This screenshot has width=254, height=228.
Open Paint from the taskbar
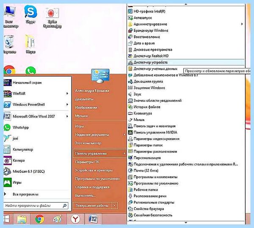tap(58, 219)
